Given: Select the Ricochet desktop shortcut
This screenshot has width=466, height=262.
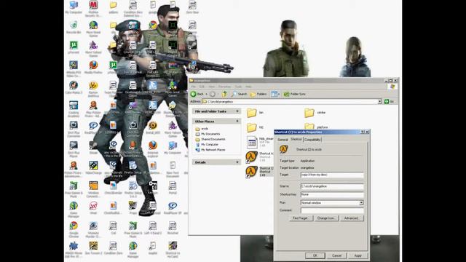Looking at the screenshot, I should (173, 228).
